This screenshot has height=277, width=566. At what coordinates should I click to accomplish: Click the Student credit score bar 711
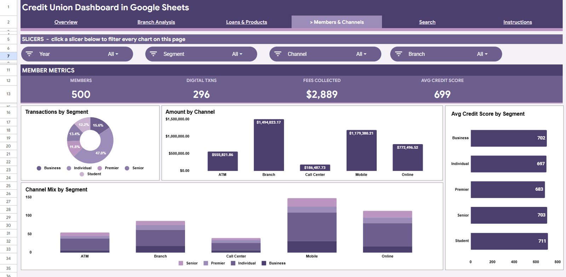click(x=509, y=241)
